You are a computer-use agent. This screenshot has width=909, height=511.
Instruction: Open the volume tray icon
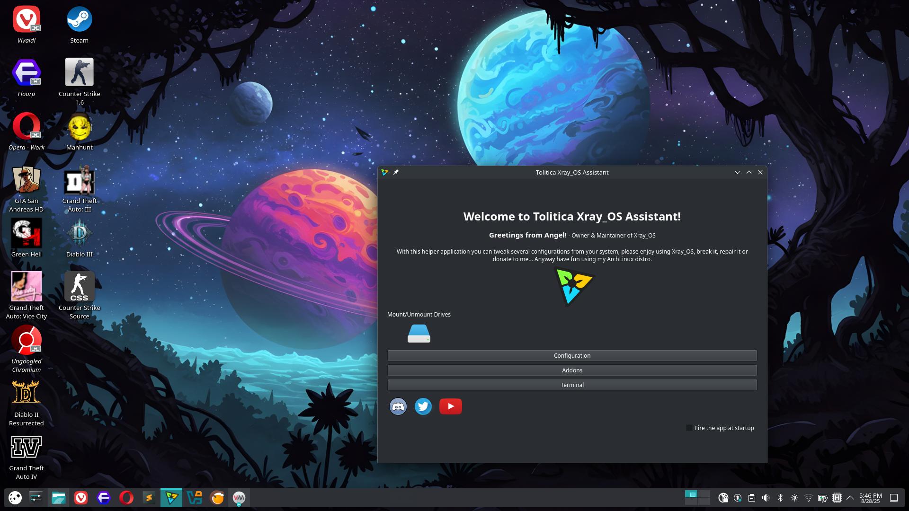[766, 498]
